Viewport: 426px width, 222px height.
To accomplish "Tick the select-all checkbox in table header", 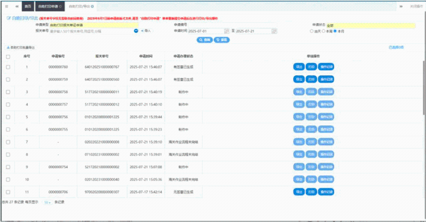I will (8, 57).
